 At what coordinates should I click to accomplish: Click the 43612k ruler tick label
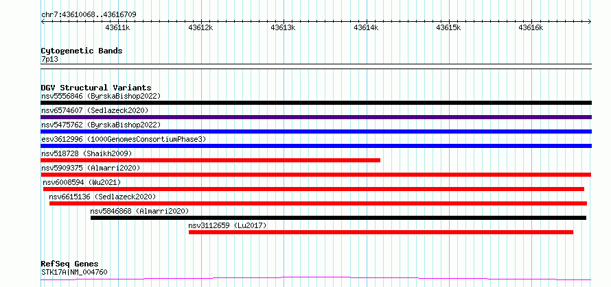pos(200,28)
